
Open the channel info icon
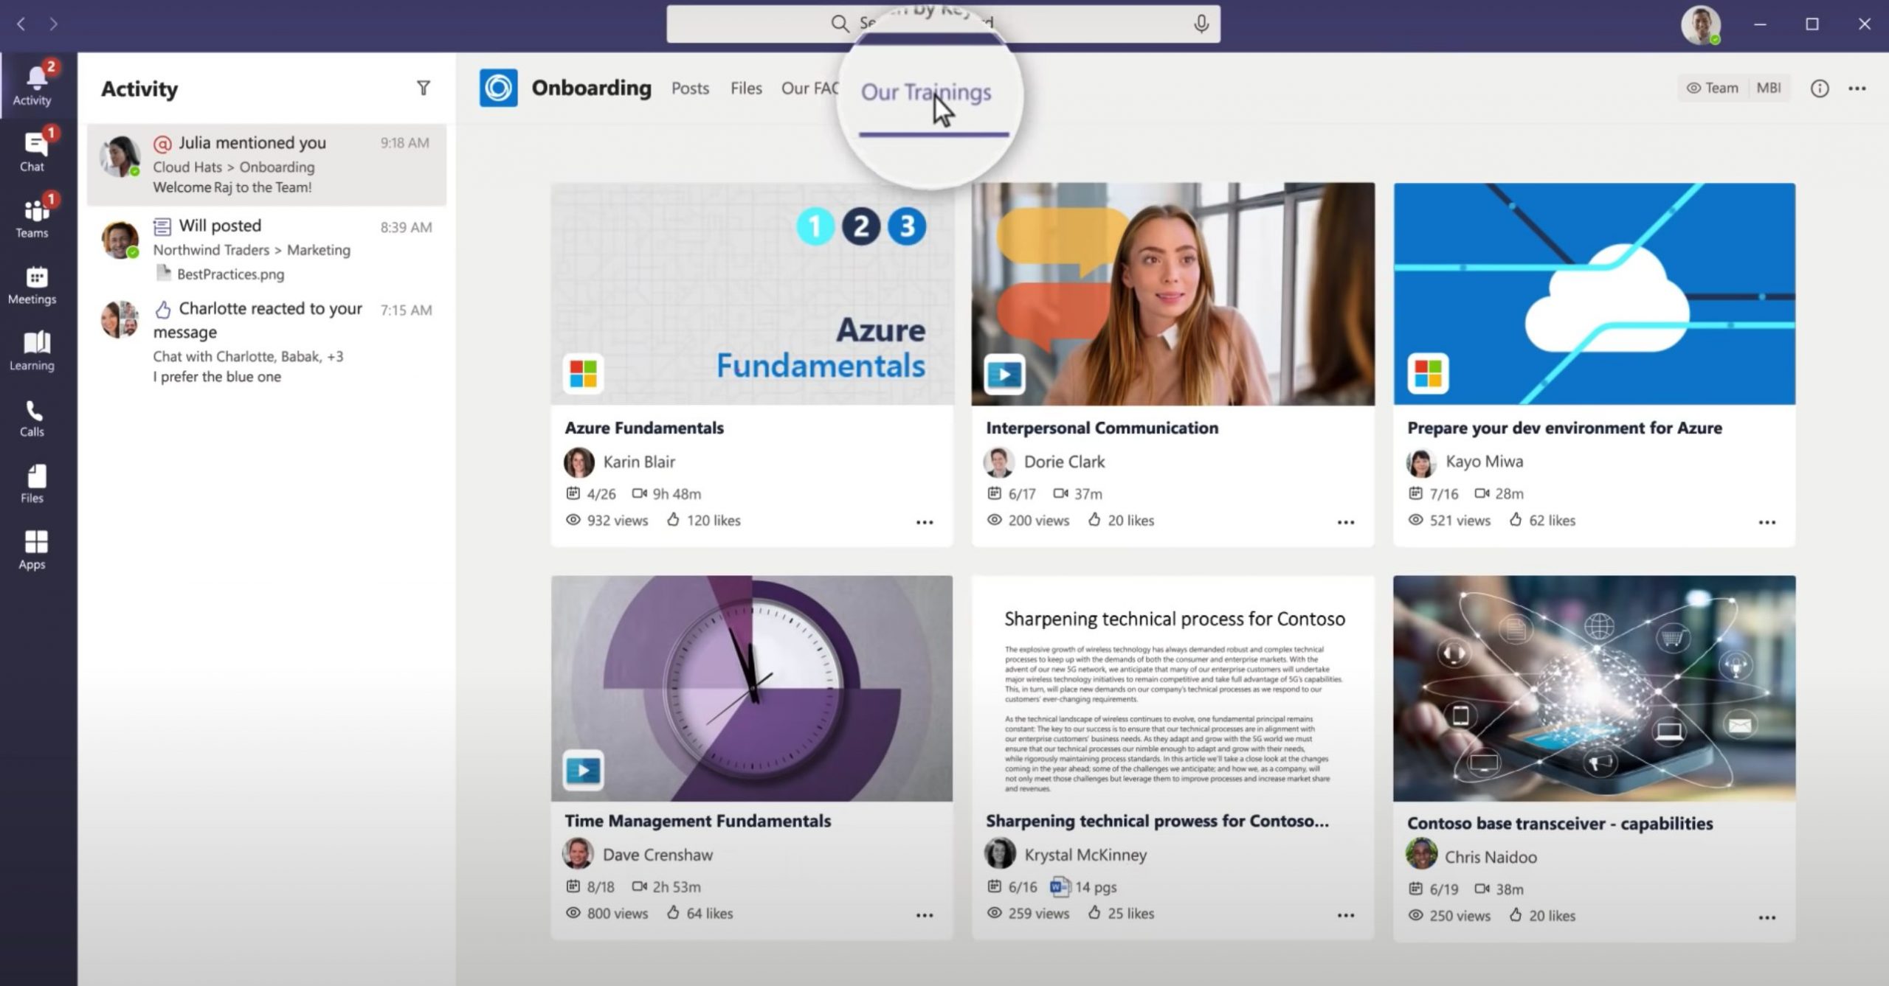pyautogui.click(x=1819, y=88)
